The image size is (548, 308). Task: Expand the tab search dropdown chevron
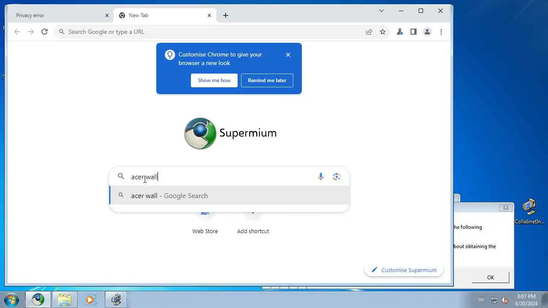[381, 11]
